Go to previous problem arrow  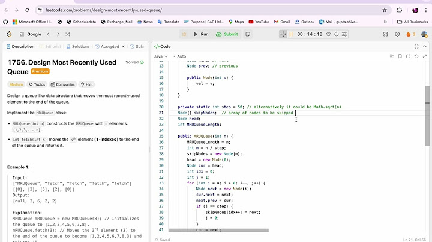tap(49, 34)
